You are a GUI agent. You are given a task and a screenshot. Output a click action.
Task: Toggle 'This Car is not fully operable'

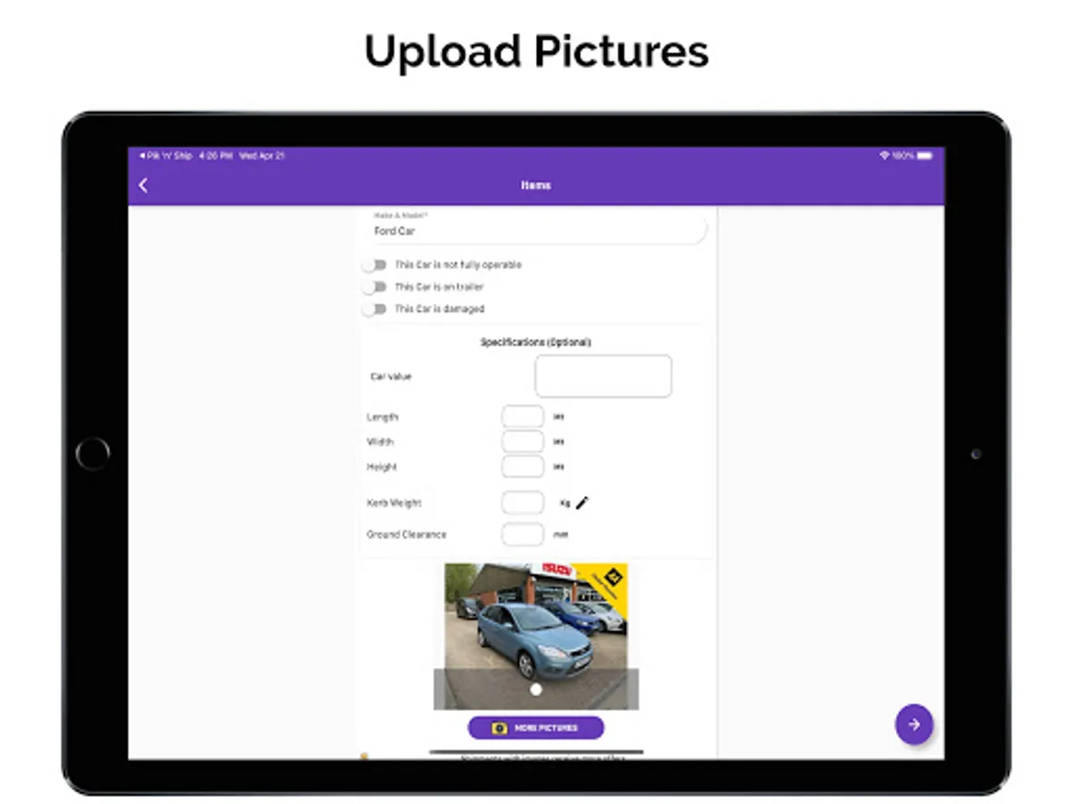[375, 265]
